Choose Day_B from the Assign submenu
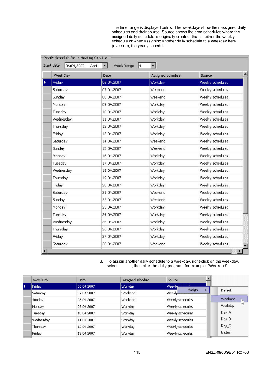 [229, 319]
